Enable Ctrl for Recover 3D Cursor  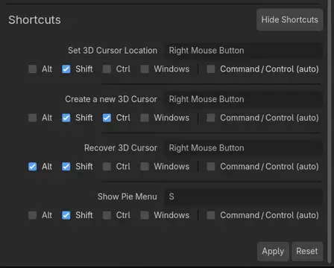pyautogui.click(x=107, y=166)
